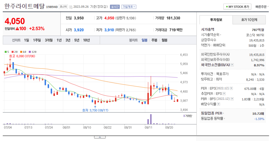Collapse chart with the bottom up-arrow handle
The height and width of the screenshot is (141, 271).
coord(100,137)
